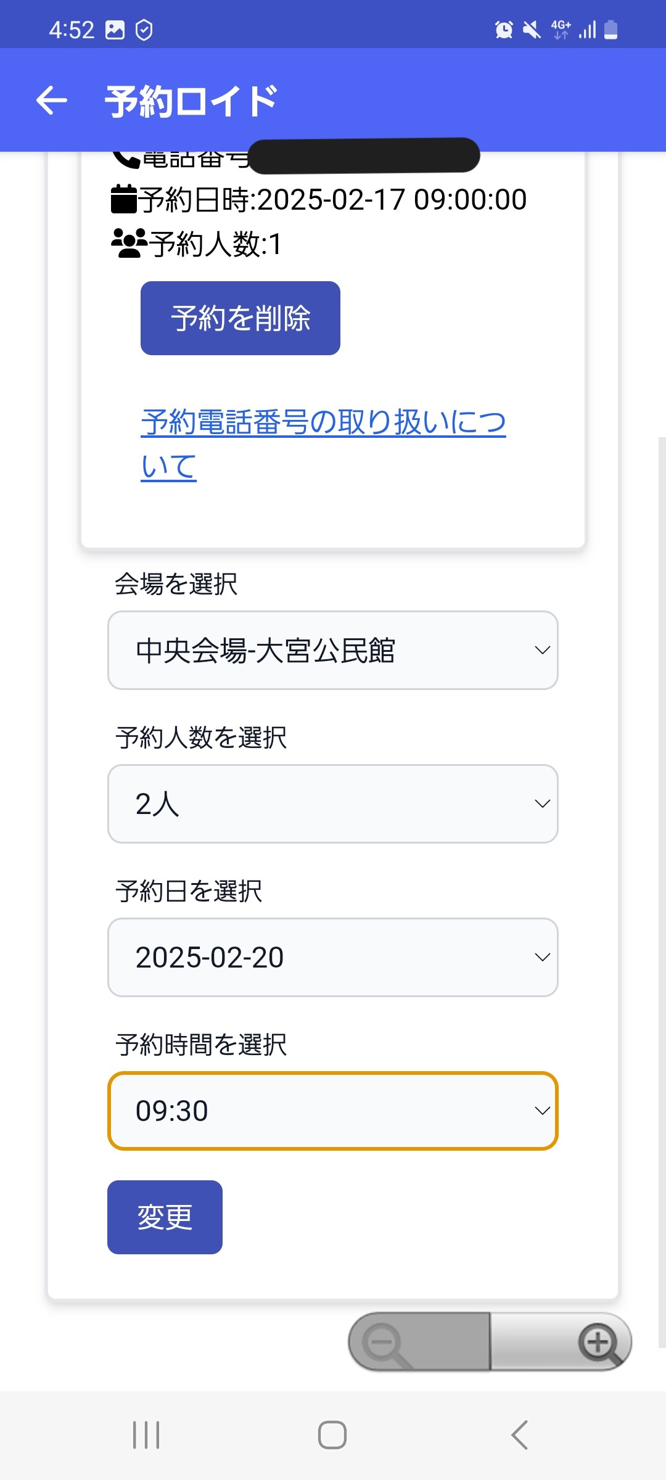666x1480 pixels.
Task: Tap the Android home navigation button
Action: tap(332, 1434)
